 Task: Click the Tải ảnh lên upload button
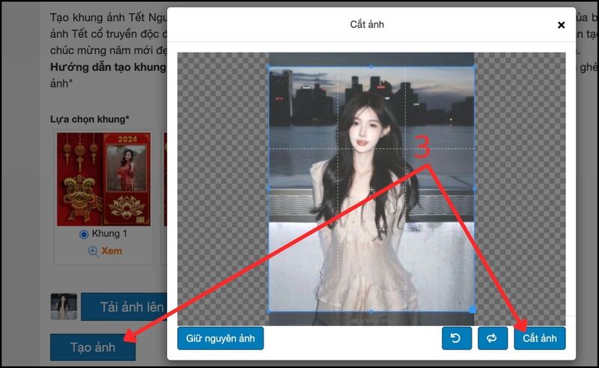[x=124, y=307]
